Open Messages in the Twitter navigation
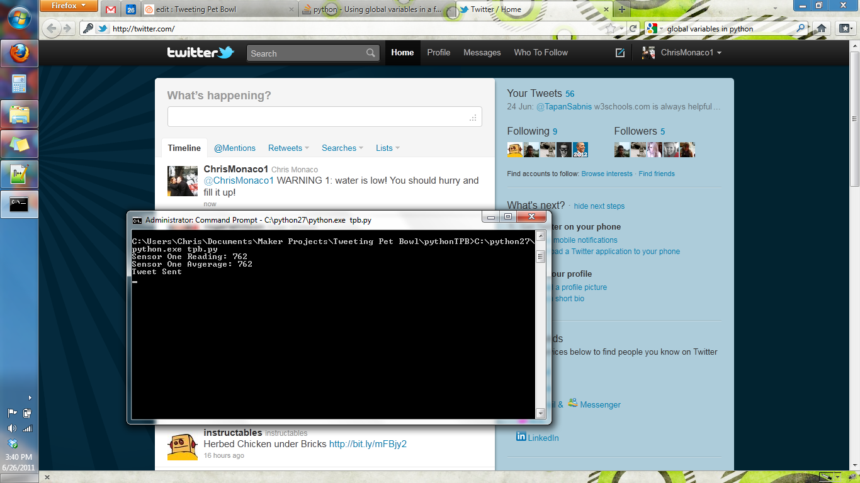 [x=482, y=53]
